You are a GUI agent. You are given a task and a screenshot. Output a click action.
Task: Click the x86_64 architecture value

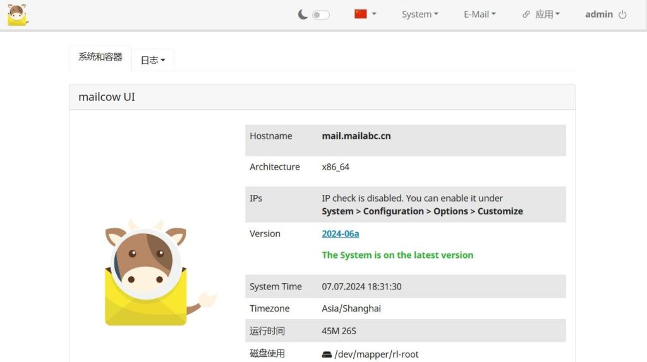336,166
